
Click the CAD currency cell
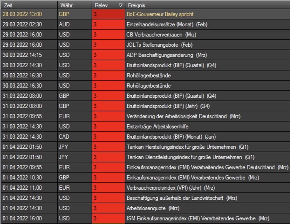point(64,137)
